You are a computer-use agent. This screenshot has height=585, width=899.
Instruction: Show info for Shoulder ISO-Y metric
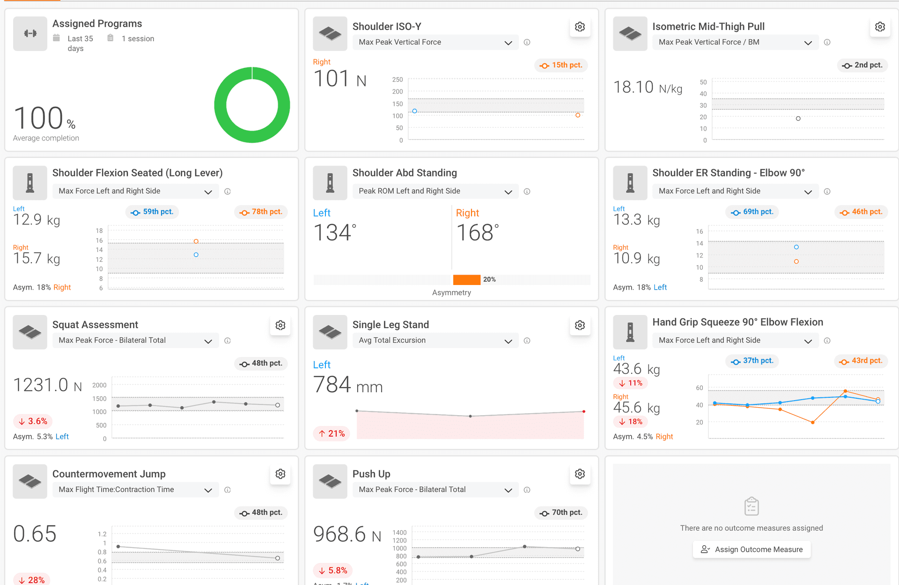click(x=527, y=42)
